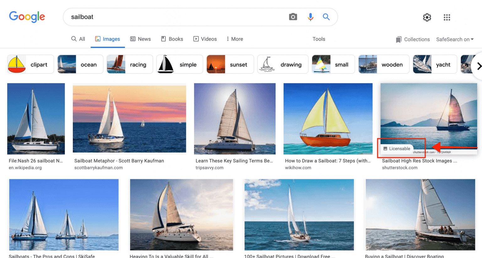Screen dimensions: 482x258
Task: Click the search by image camera icon
Action: tap(293, 17)
